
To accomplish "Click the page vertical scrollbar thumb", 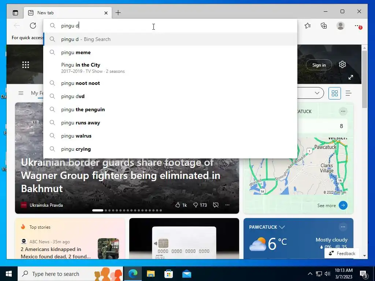I will point(364,79).
